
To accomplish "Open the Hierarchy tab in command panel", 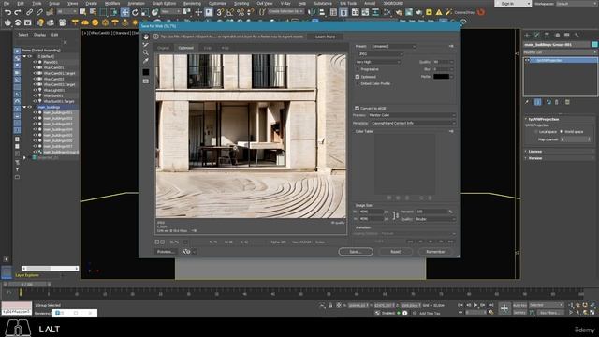I will tap(547, 36).
